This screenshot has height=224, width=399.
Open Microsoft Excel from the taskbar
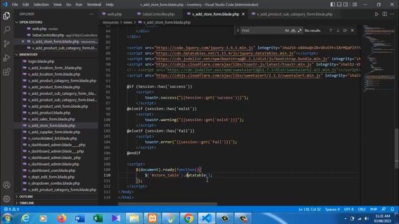click(x=98, y=218)
